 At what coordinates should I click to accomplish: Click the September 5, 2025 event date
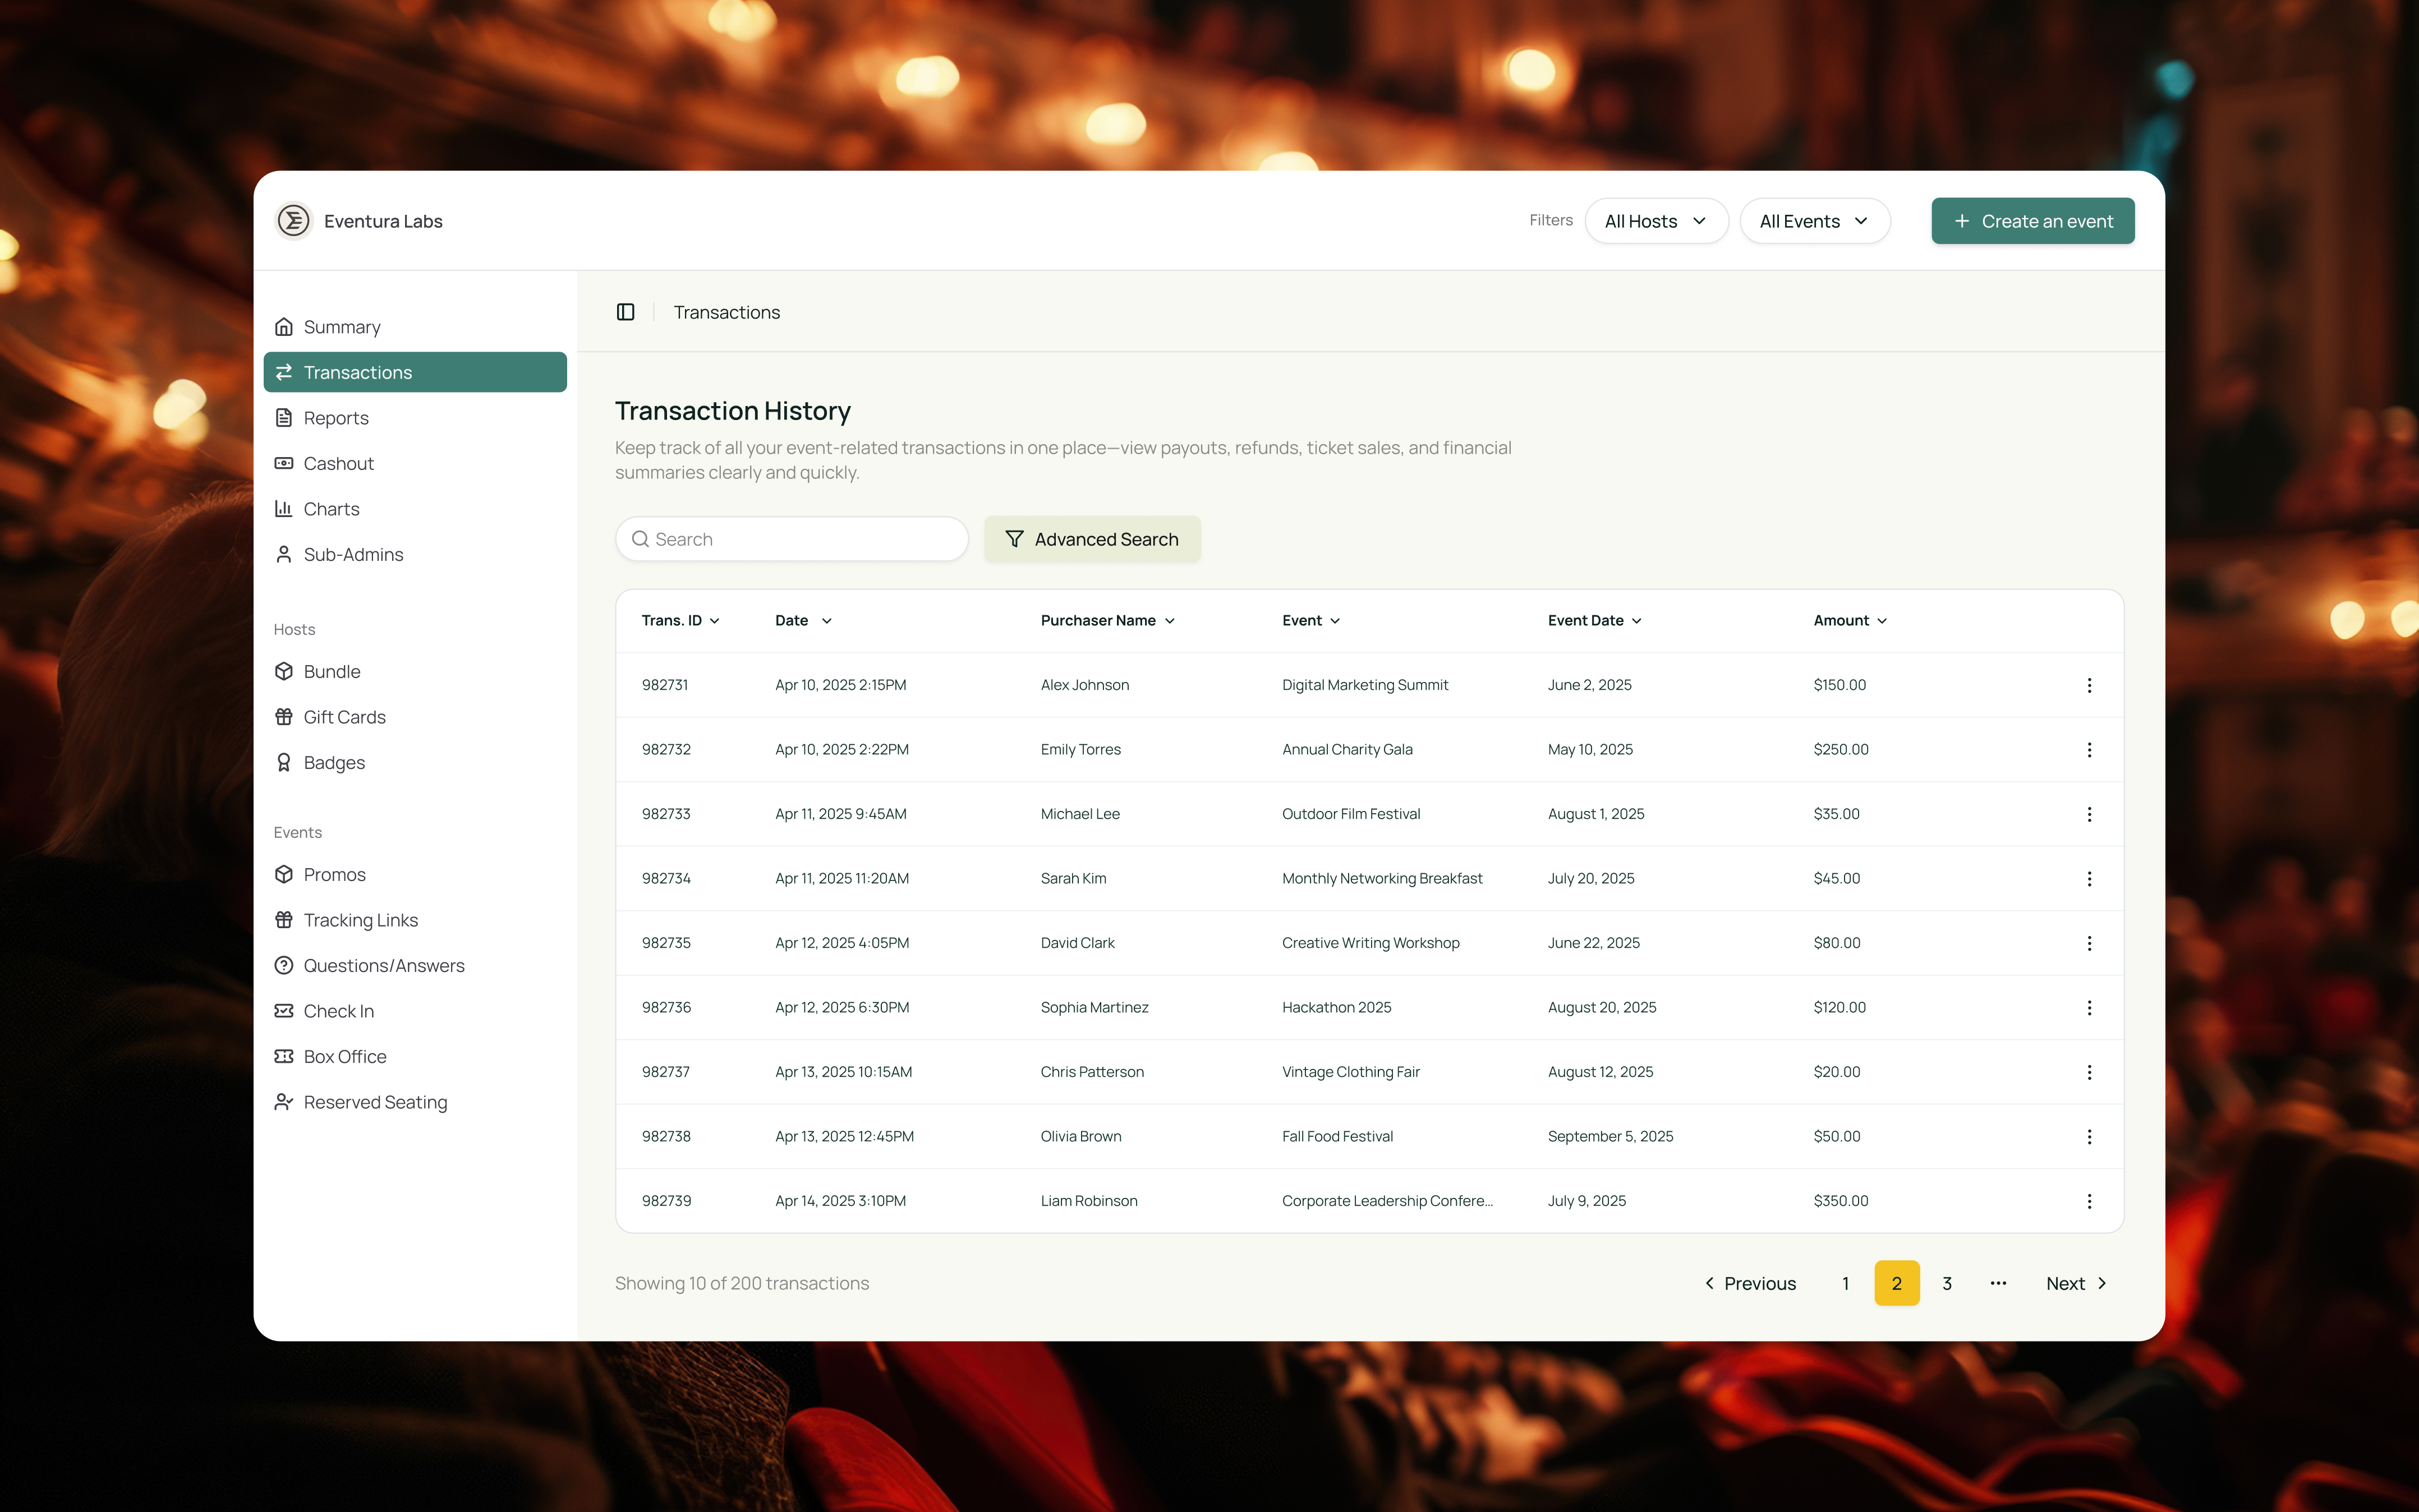(1610, 1136)
